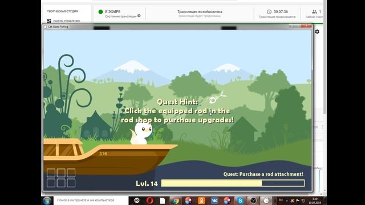Click the RU language indicator in tray
The image size is (365, 205).
[x=281, y=200]
